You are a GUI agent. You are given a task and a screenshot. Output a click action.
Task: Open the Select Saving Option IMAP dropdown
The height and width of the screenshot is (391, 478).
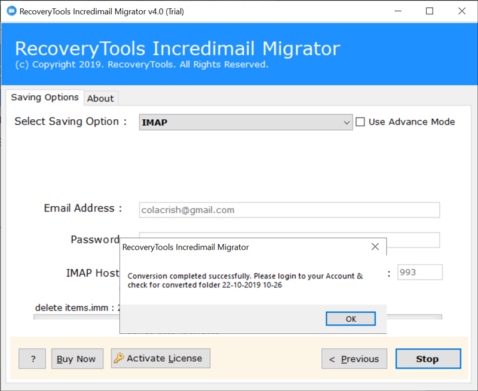(x=246, y=122)
